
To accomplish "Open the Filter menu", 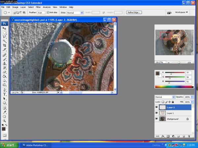I will 38,7.
